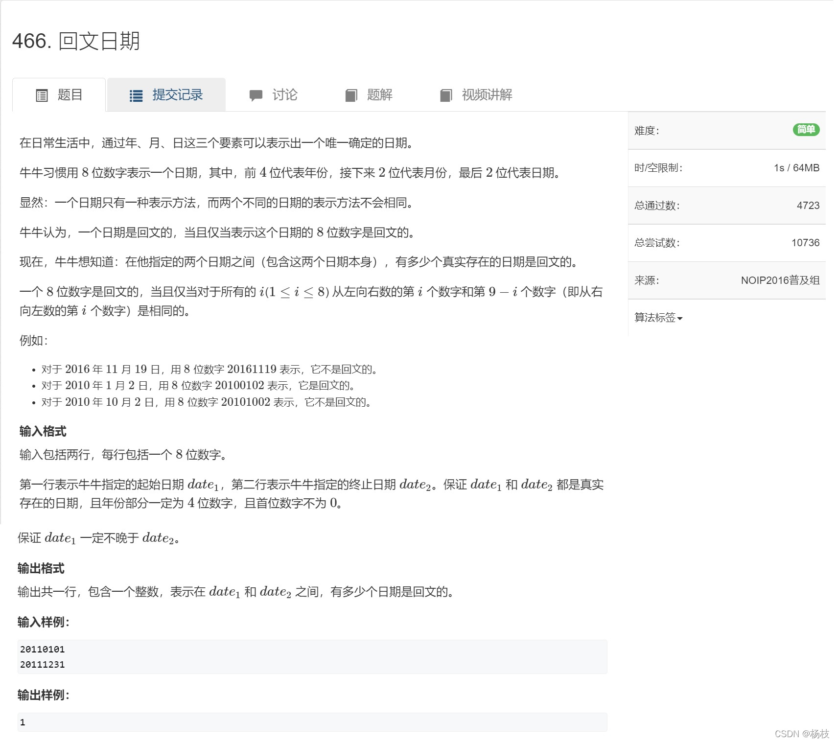Image resolution: width=837 pixels, height=743 pixels.
Task: Click sample input line 20110101
Action: pyautogui.click(x=42, y=650)
